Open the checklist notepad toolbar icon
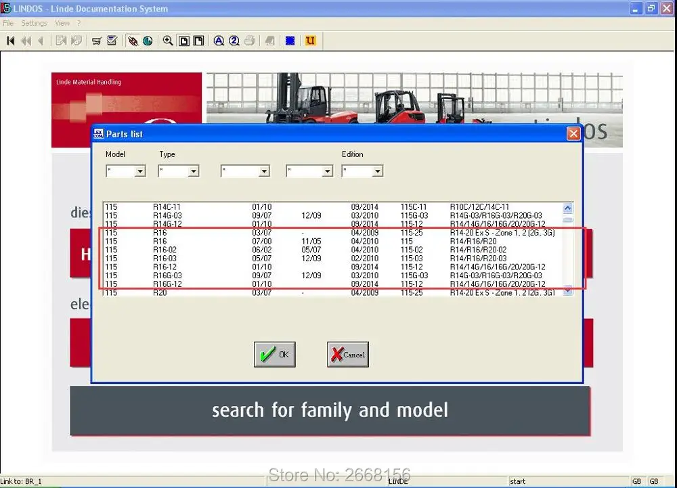 tap(112, 41)
